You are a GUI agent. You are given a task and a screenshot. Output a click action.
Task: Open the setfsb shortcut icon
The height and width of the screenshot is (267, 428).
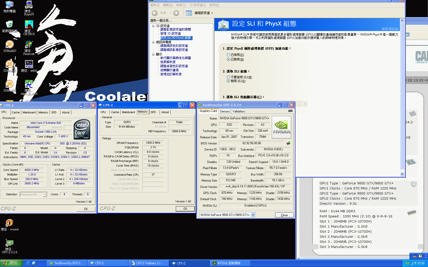[x=29, y=66]
